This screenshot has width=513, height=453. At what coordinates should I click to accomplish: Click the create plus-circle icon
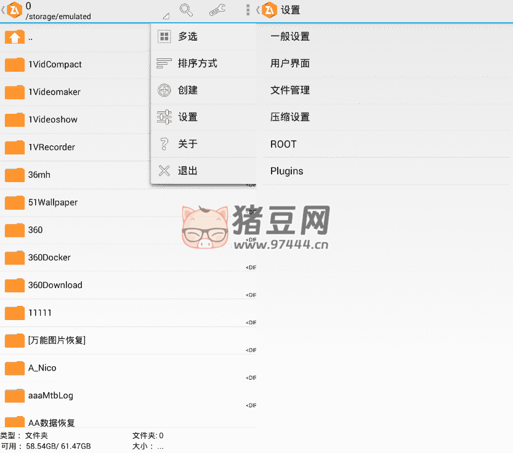click(164, 90)
